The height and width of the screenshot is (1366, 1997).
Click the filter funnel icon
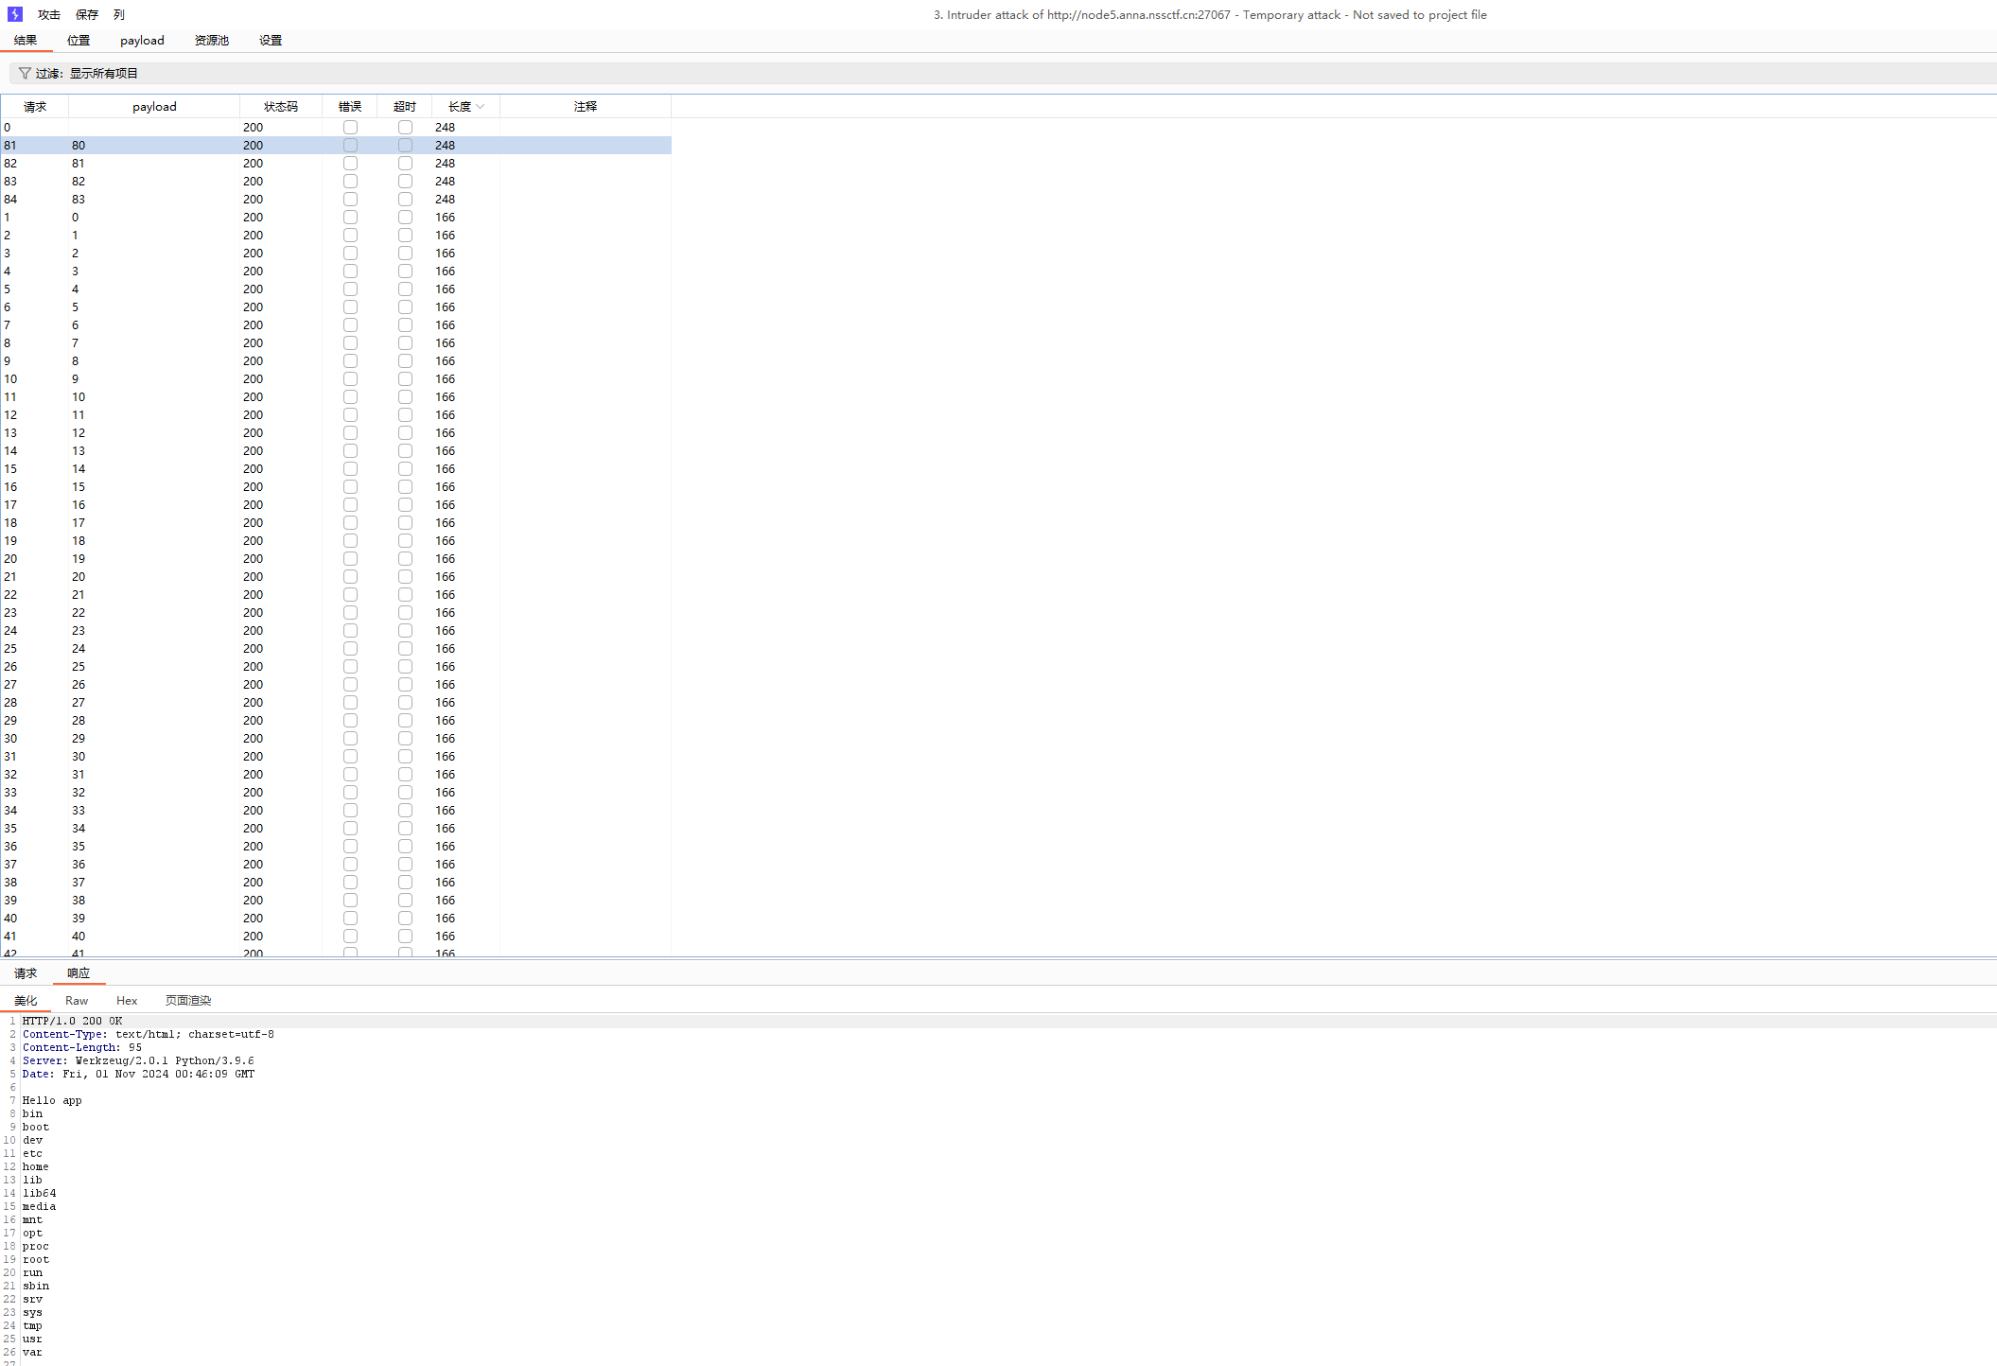tap(25, 73)
